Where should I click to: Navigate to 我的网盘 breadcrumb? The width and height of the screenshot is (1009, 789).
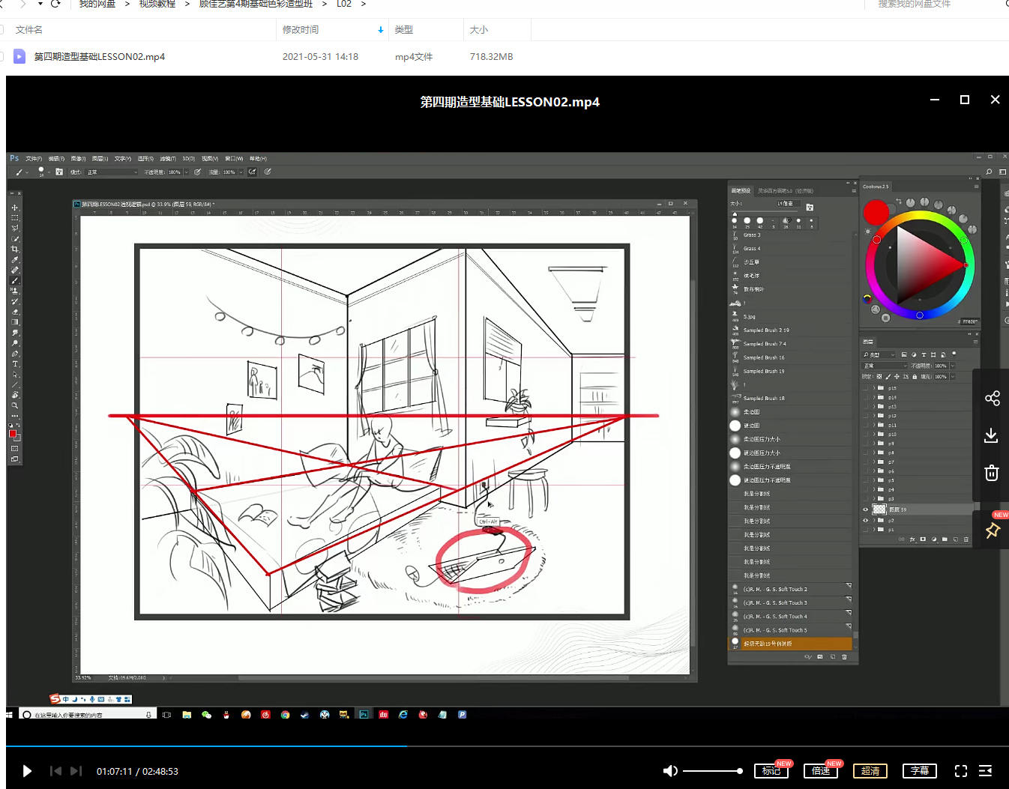click(x=97, y=4)
